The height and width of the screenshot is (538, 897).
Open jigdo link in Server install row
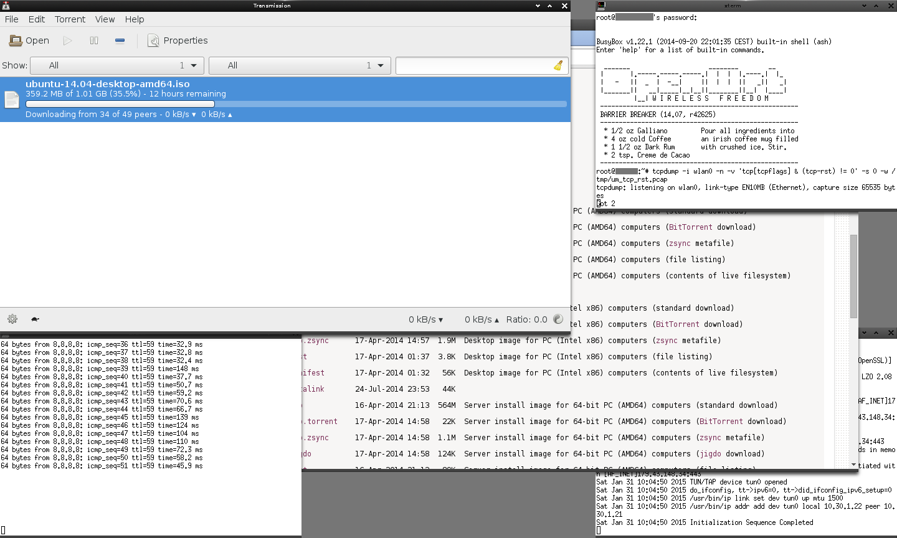[710, 454]
